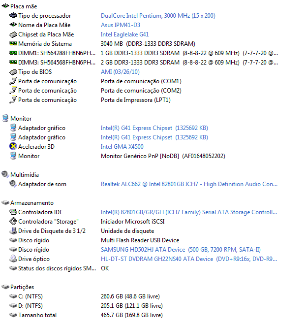Select the 'Porta de comunicação (COM2)' value
307x327 pixels.
pyautogui.click(x=141, y=91)
